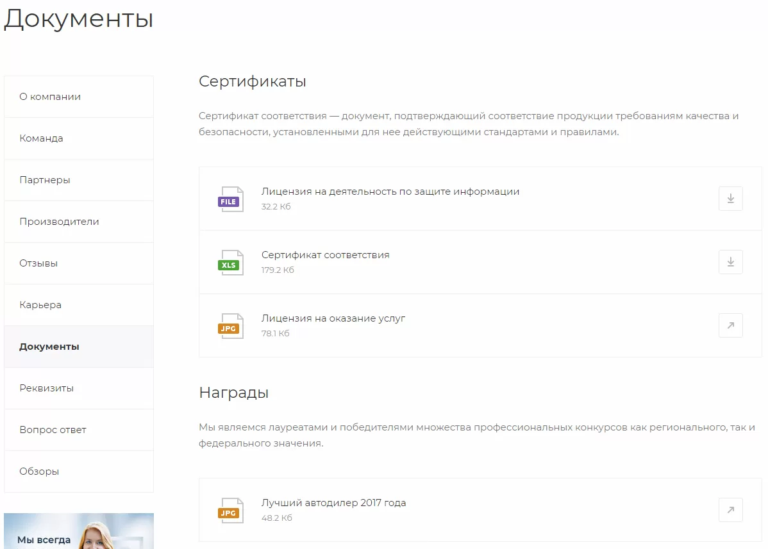Viewport: 768px width, 549px height.
Task: Click the JPG icon for Лучший автодилер
Action: [230, 511]
